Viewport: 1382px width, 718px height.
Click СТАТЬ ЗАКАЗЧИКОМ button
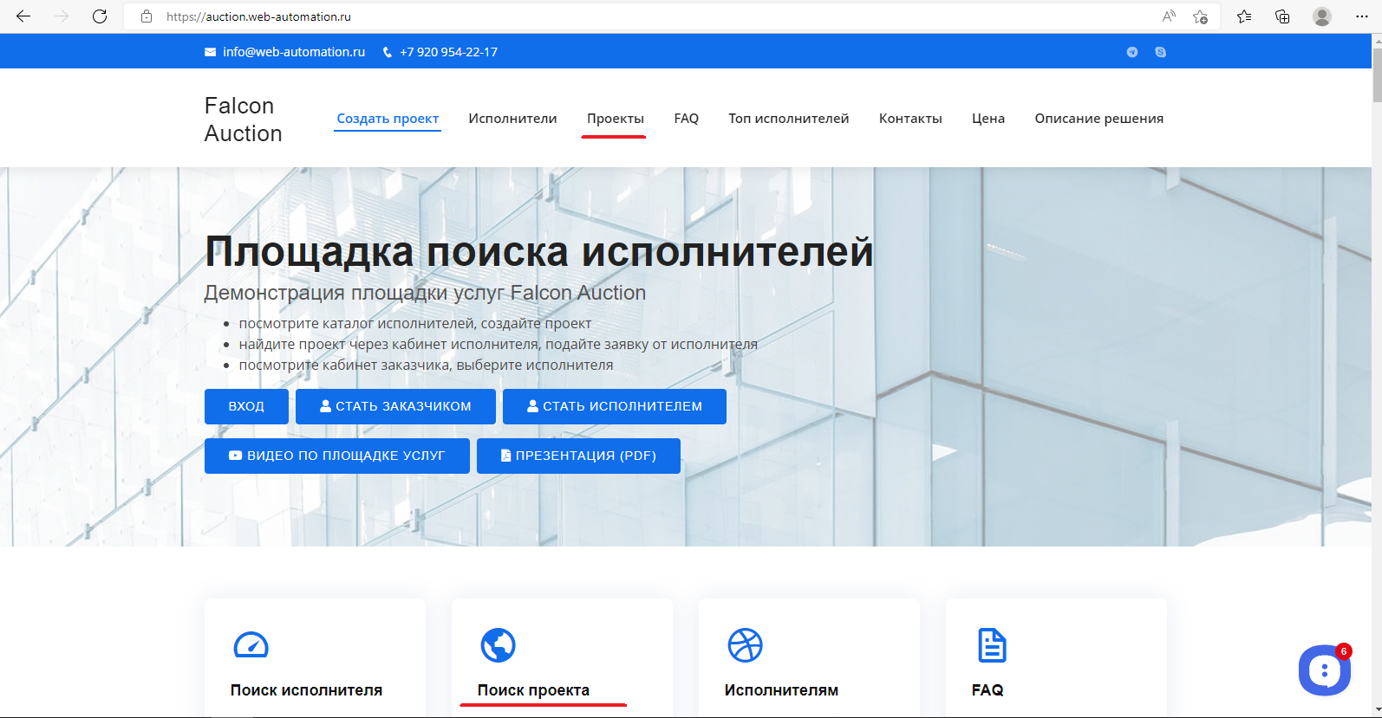[395, 406]
